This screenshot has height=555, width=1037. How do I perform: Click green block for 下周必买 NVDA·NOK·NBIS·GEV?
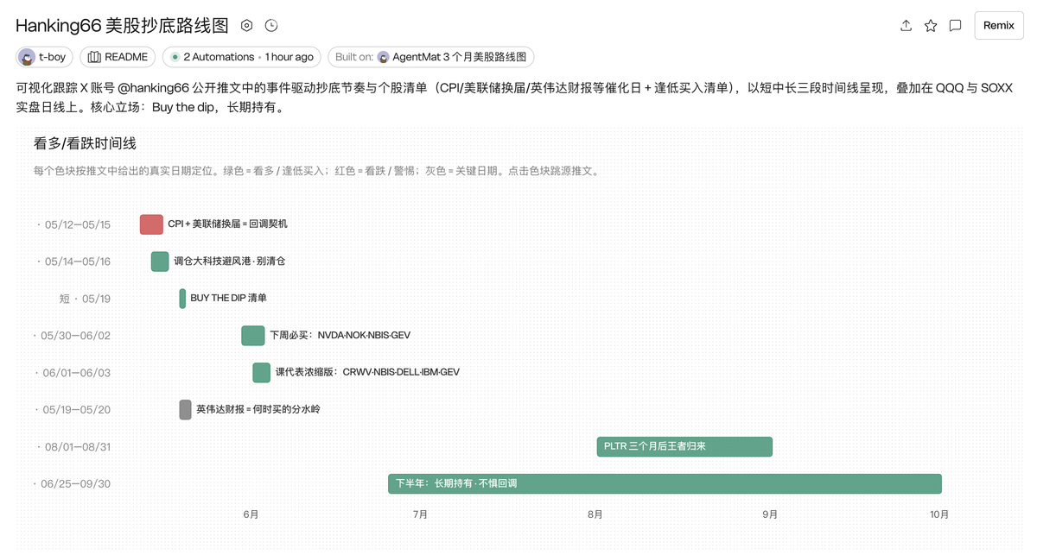tap(253, 336)
